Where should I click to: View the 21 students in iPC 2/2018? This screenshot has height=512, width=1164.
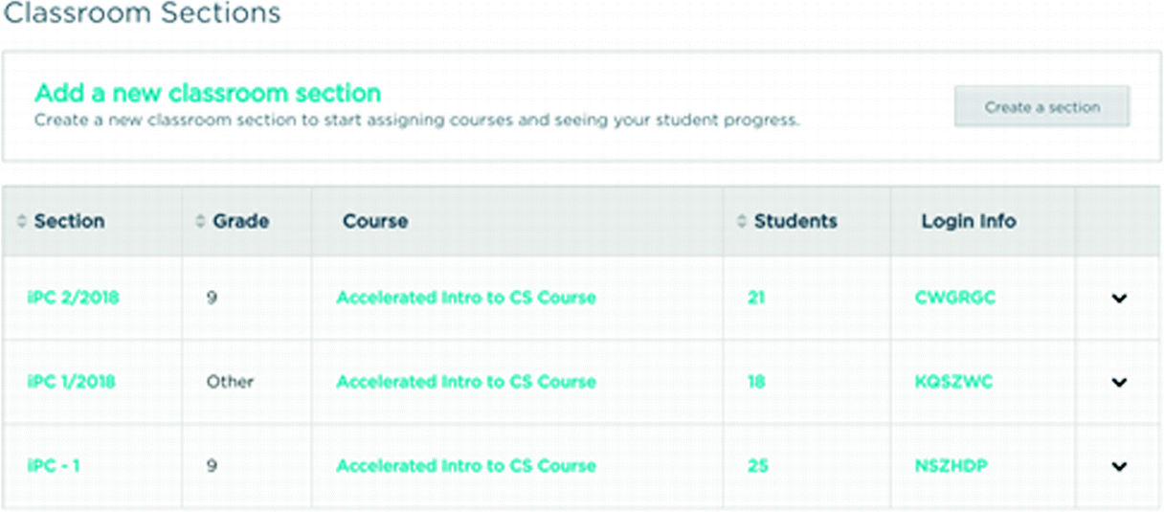[x=756, y=298]
